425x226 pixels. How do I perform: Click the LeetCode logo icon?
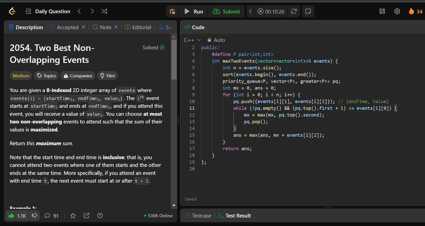coord(12,11)
